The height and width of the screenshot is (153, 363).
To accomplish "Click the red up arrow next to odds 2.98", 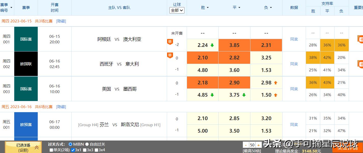I will (x=275, y=82).
